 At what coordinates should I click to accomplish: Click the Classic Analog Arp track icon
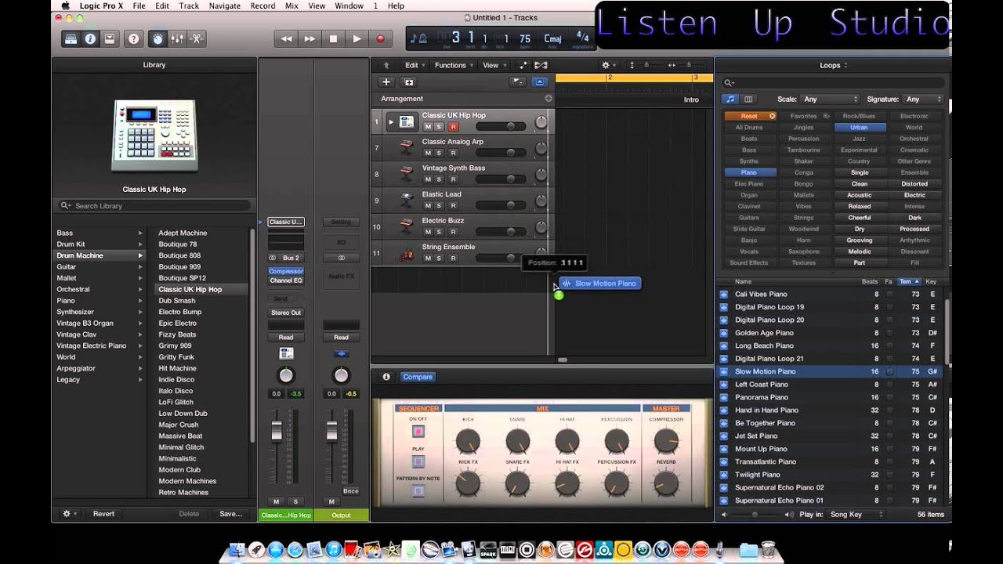(x=406, y=147)
